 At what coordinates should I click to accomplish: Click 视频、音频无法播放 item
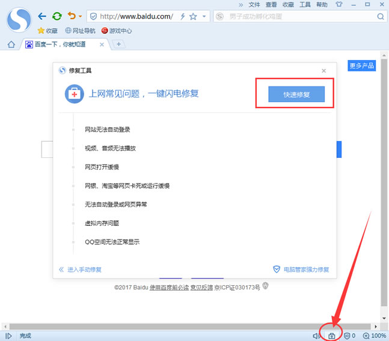point(110,148)
